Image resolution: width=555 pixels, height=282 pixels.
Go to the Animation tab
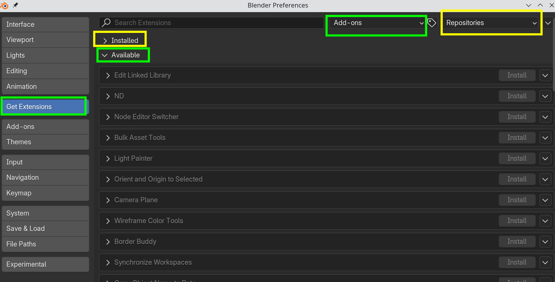pos(45,87)
